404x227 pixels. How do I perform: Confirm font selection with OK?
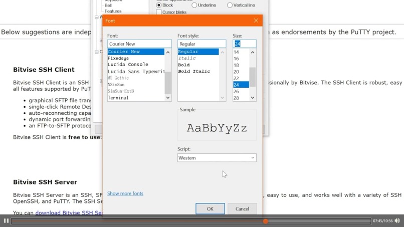[x=210, y=208]
